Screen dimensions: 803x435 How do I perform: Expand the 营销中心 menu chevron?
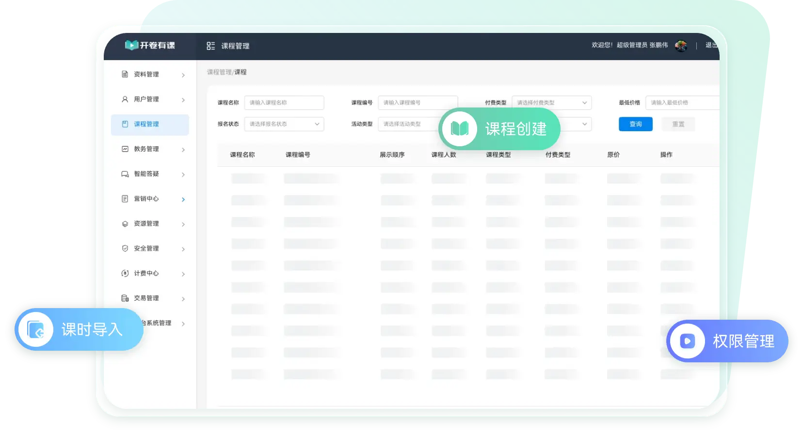tap(183, 199)
